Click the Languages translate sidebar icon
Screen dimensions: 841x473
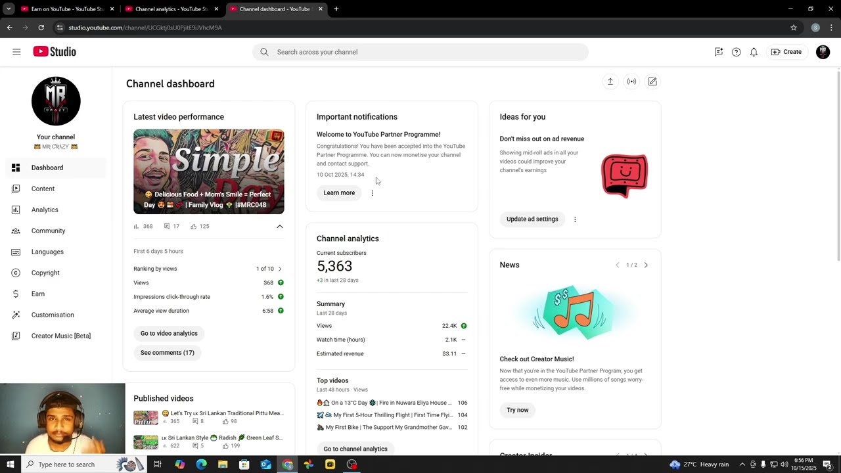click(16, 252)
